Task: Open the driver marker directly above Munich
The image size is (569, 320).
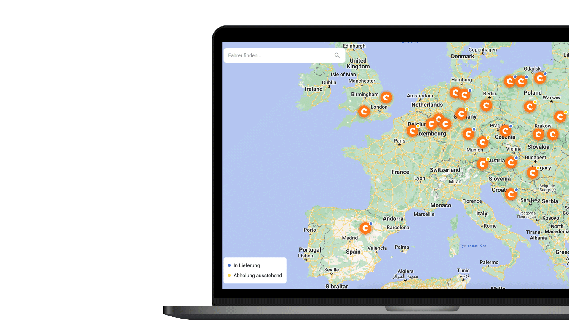Action: click(x=483, y=142)
